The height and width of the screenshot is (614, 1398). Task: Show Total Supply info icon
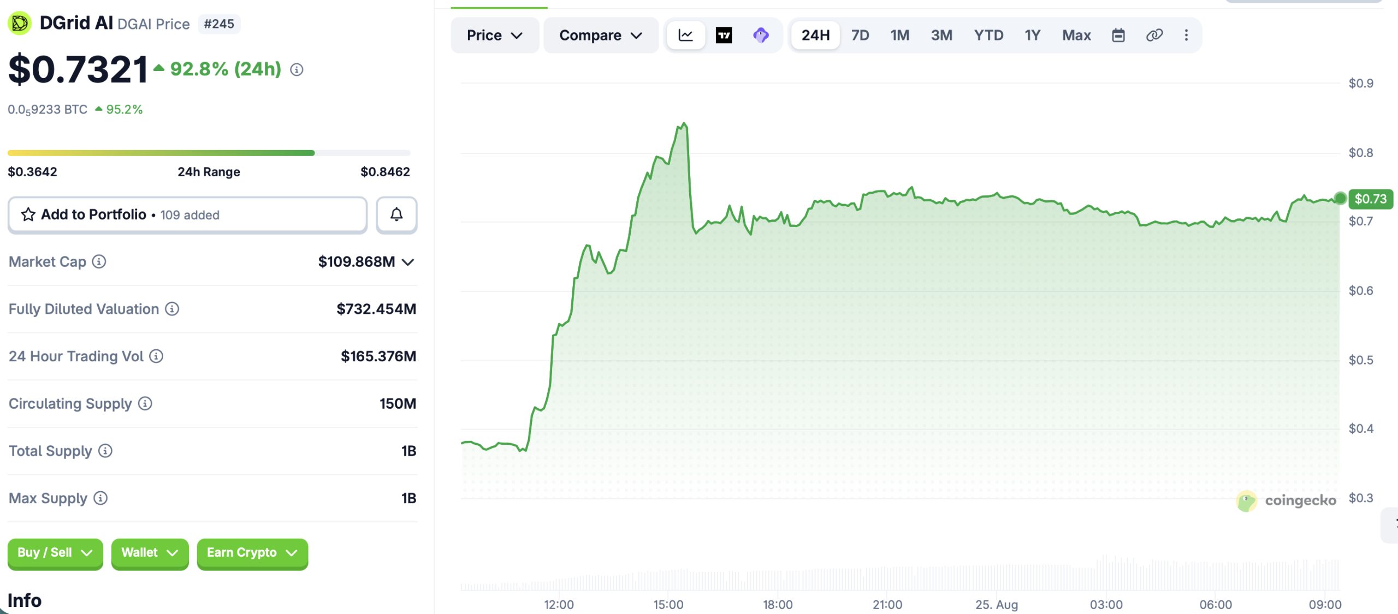pyautogui.click(x=105, y=451)
